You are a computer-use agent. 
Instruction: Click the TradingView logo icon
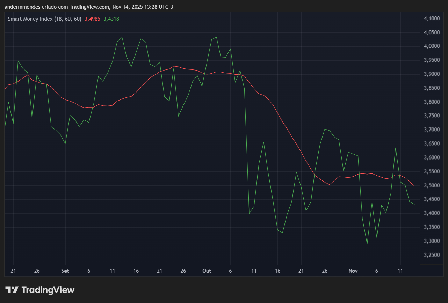tap(12, 290)
